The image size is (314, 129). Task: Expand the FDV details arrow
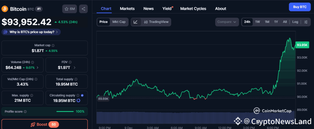(74, 67)
